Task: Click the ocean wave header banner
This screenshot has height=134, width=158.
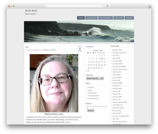Action: [79, 32]
